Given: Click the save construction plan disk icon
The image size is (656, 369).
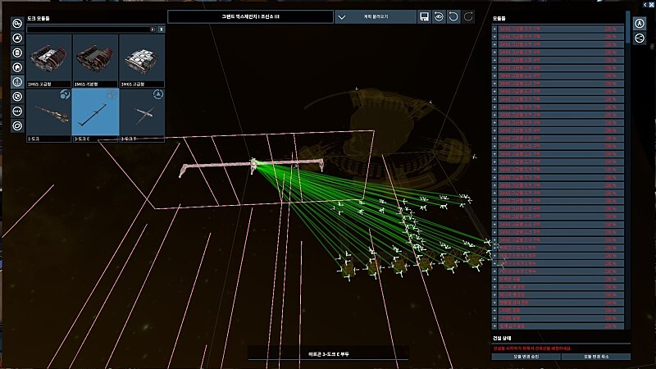Looking at the screenshot, I should pyautogui.click(x=424, y=16).
